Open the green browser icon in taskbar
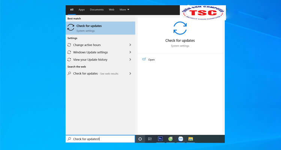The image size is (281, 150). point(170,139)
